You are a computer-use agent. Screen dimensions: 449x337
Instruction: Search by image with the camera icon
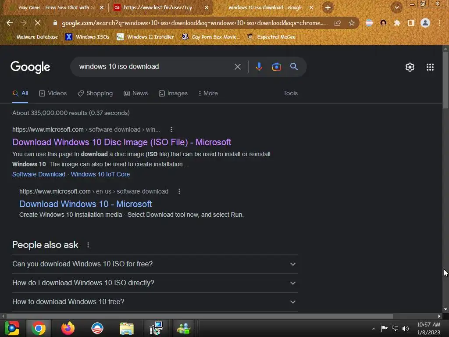coord(276,67)
